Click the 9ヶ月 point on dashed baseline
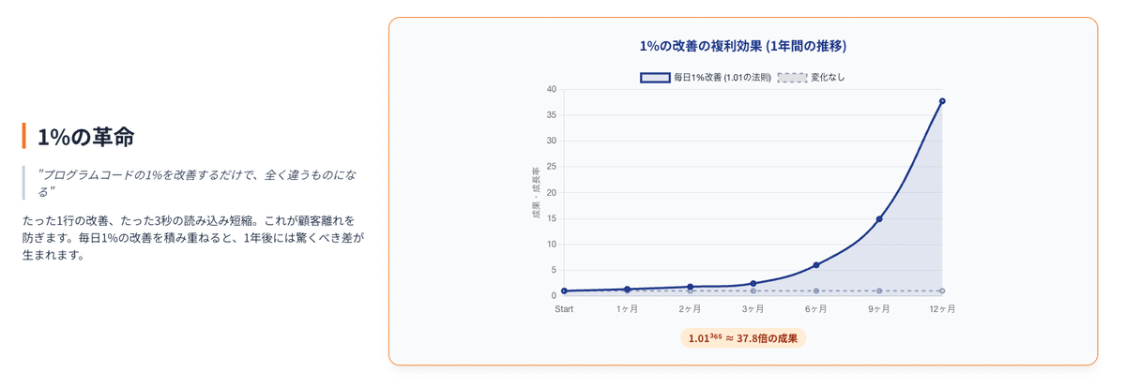 [x=879, y=291]
